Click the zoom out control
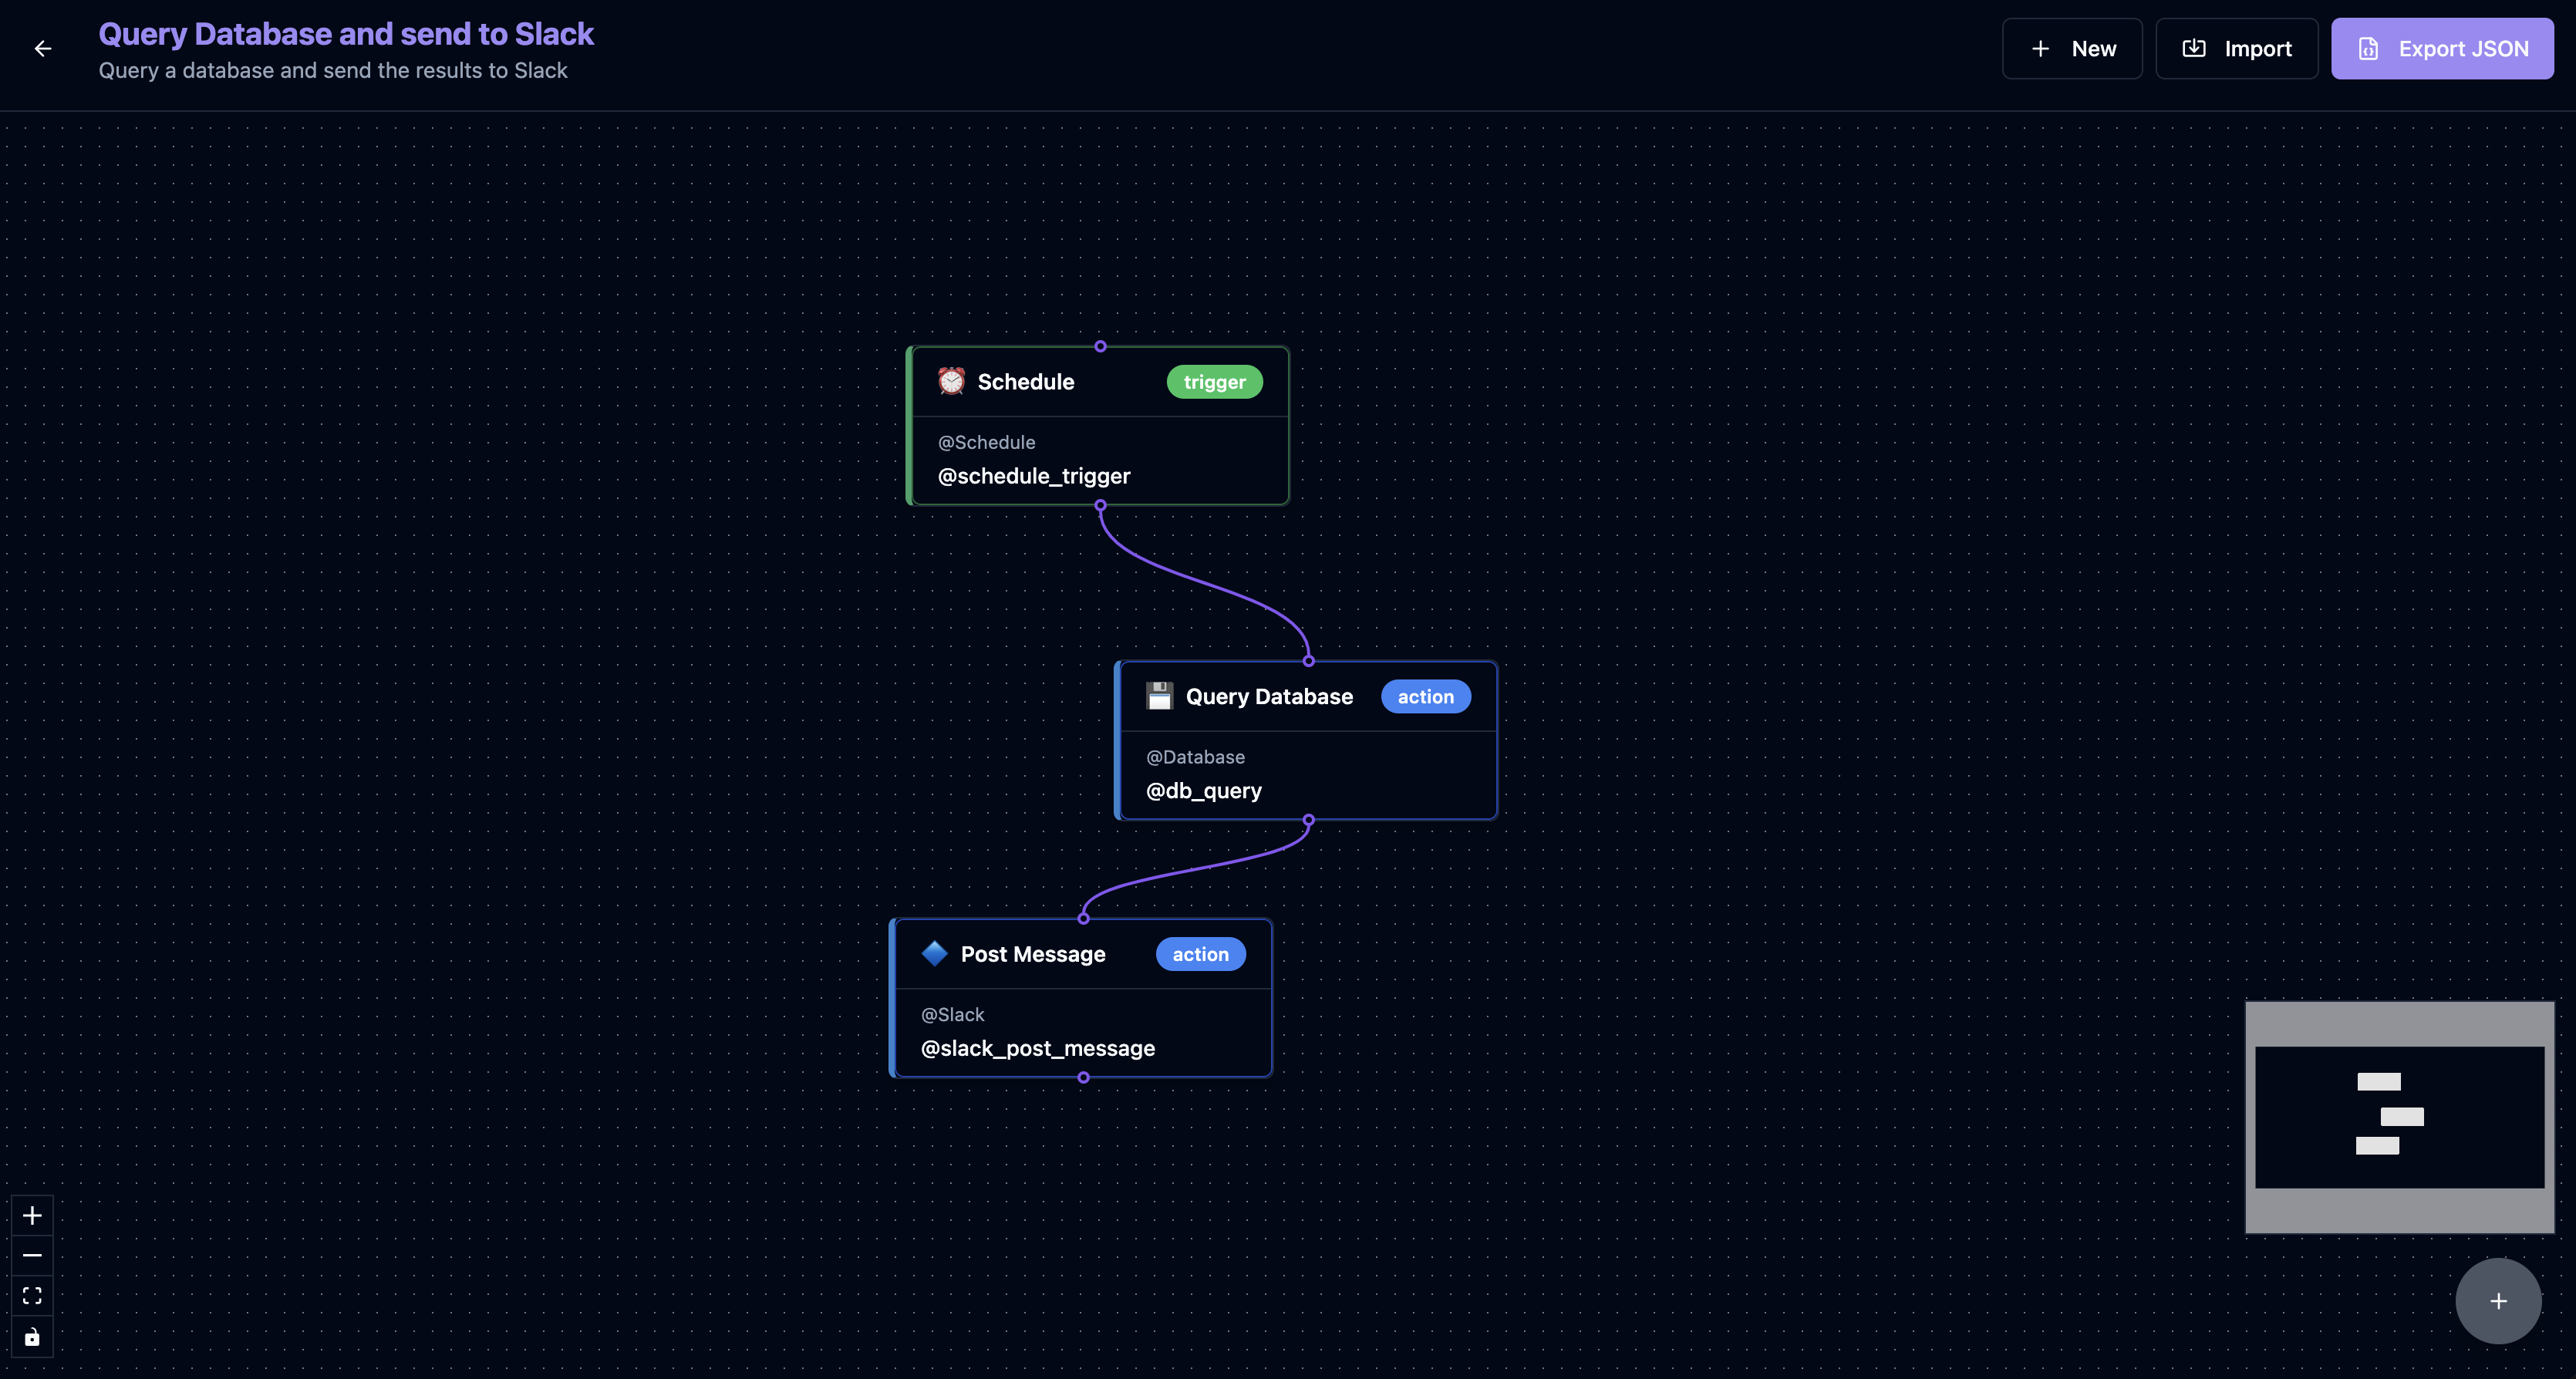 pyautogui.click(x=32, y=1255)
